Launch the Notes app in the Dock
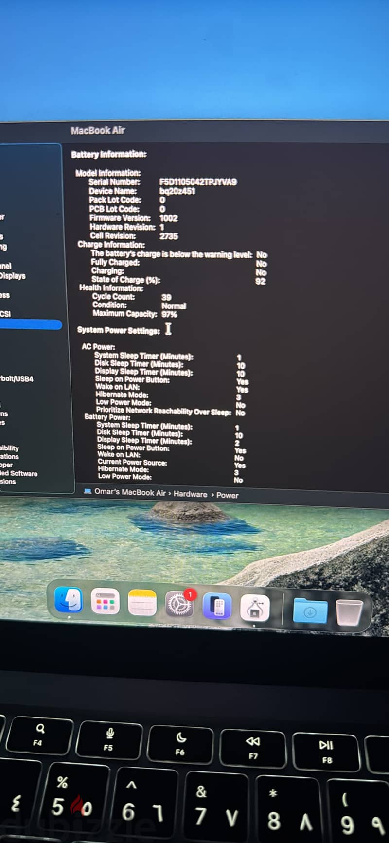Screen dimensions: 389x843 click(x=142, y=602)
